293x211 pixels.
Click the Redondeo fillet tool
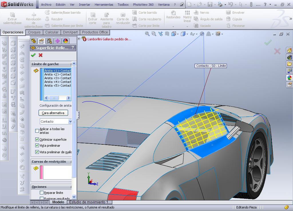pyautogui.click(x=173, y=15)
